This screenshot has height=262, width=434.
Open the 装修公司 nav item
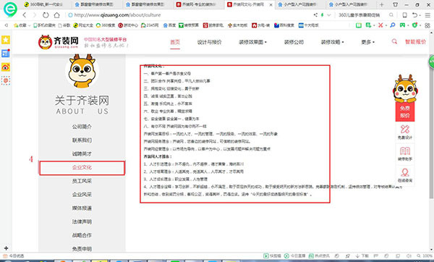tap(294, 42)
